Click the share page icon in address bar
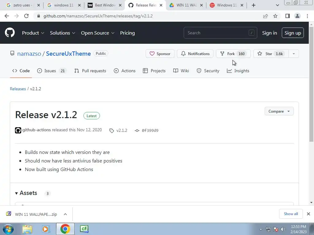 266,16
